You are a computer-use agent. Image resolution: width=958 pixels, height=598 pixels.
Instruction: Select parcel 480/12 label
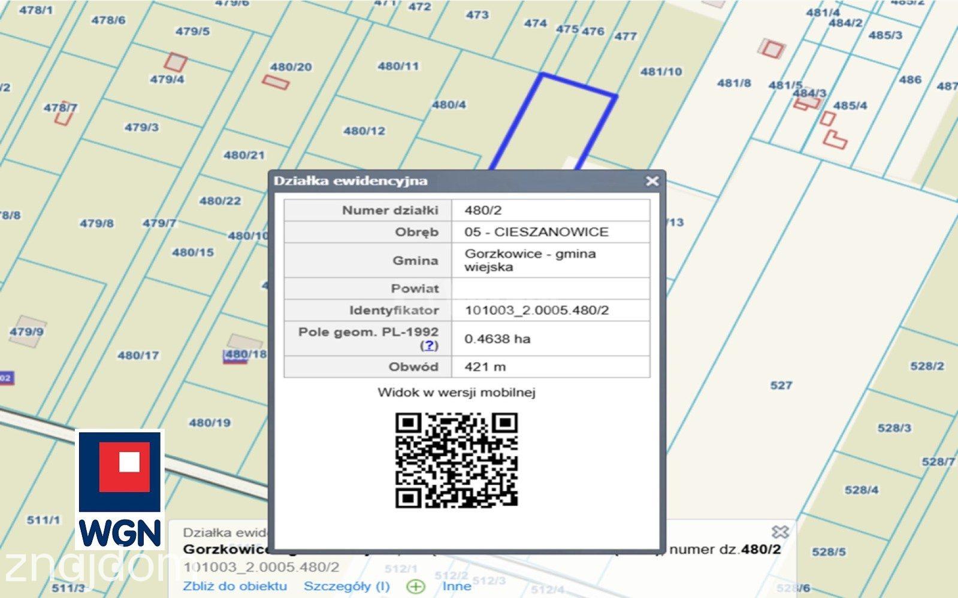point(364,131)
